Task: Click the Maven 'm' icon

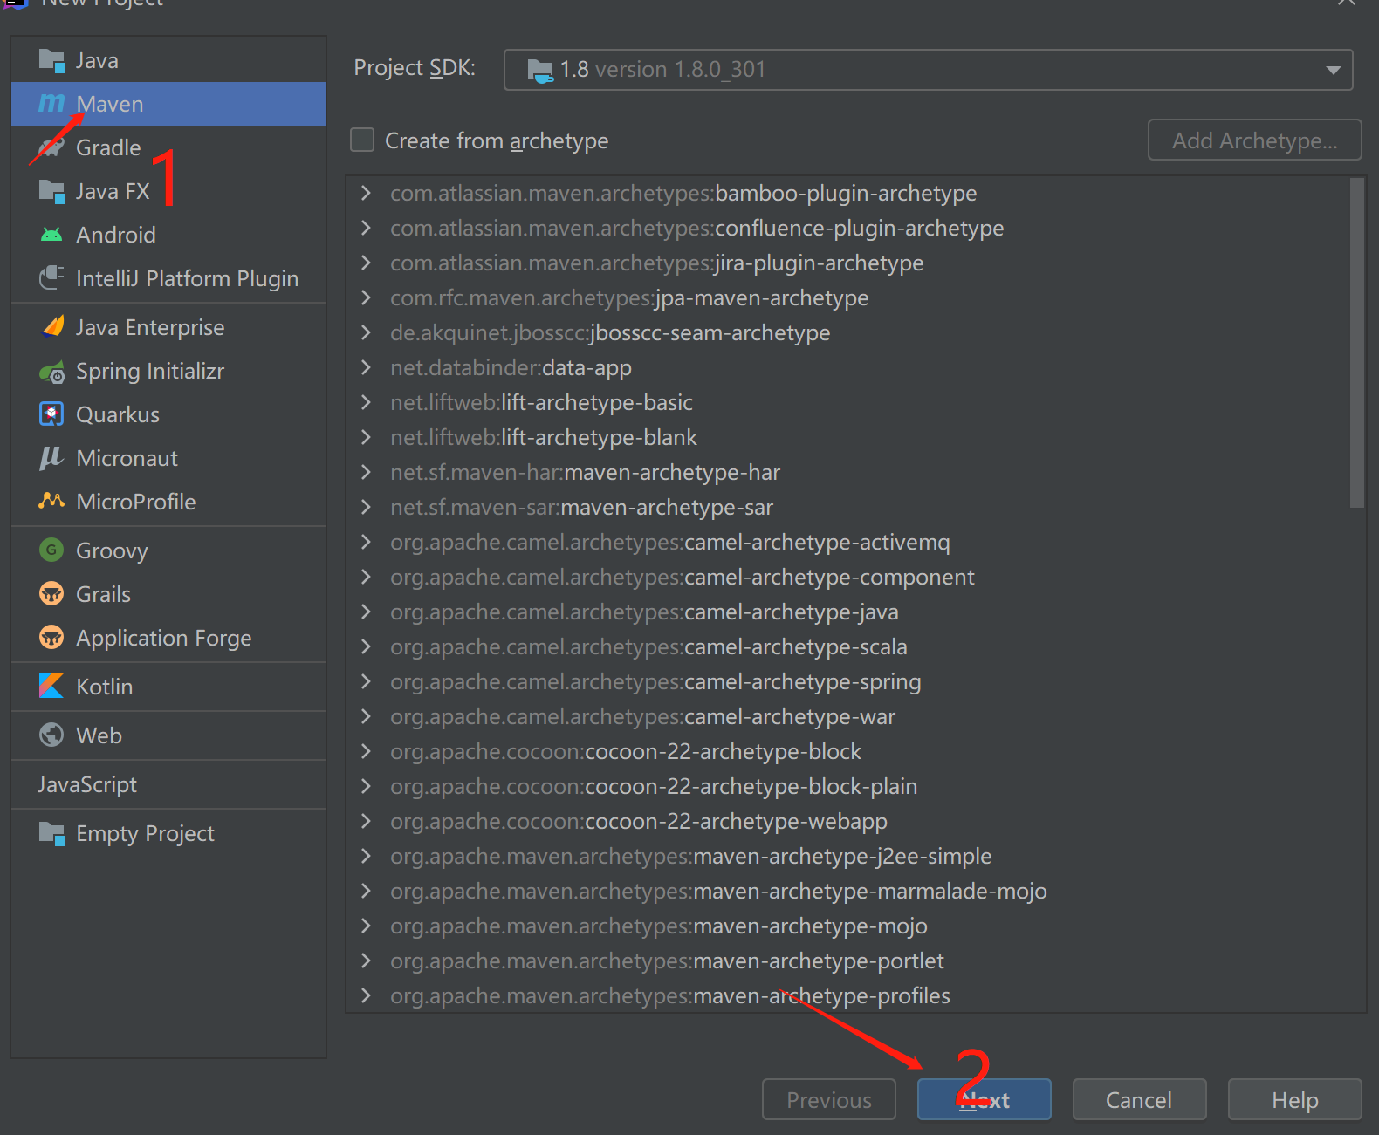Action: (51, 104)
